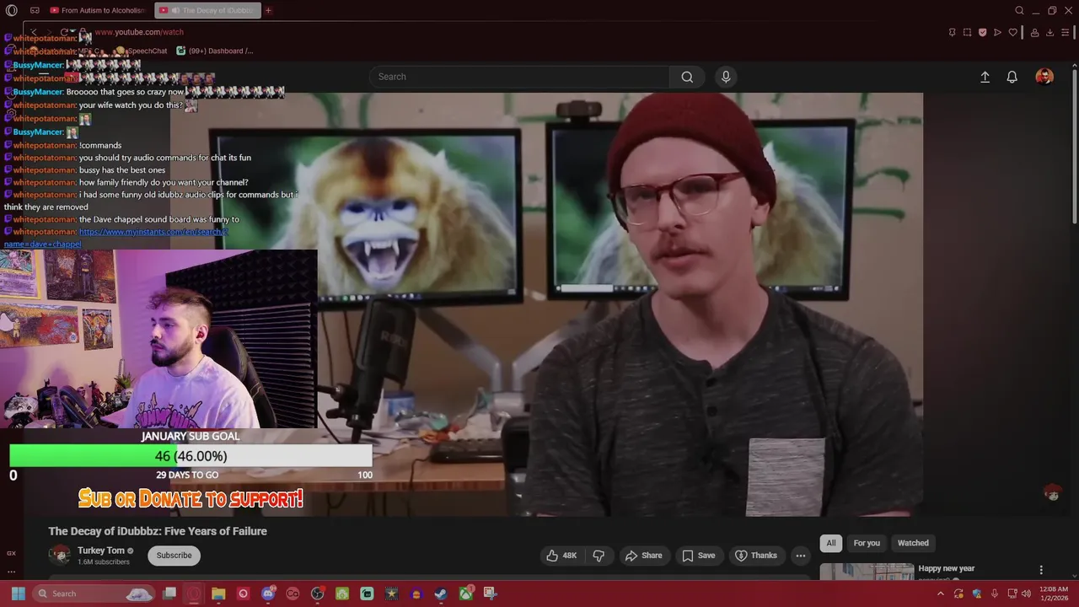Image resolution: width=1079 pixels, height=607 pixels.
Task: Click the browser tab search magnifier
Action: click(x=1019, y=11)
